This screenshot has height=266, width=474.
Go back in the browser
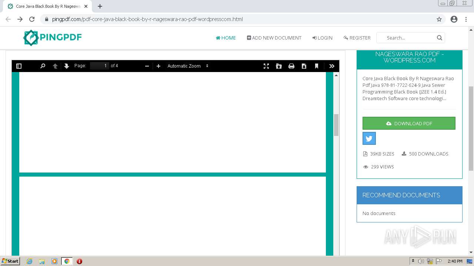pos(8,19)
